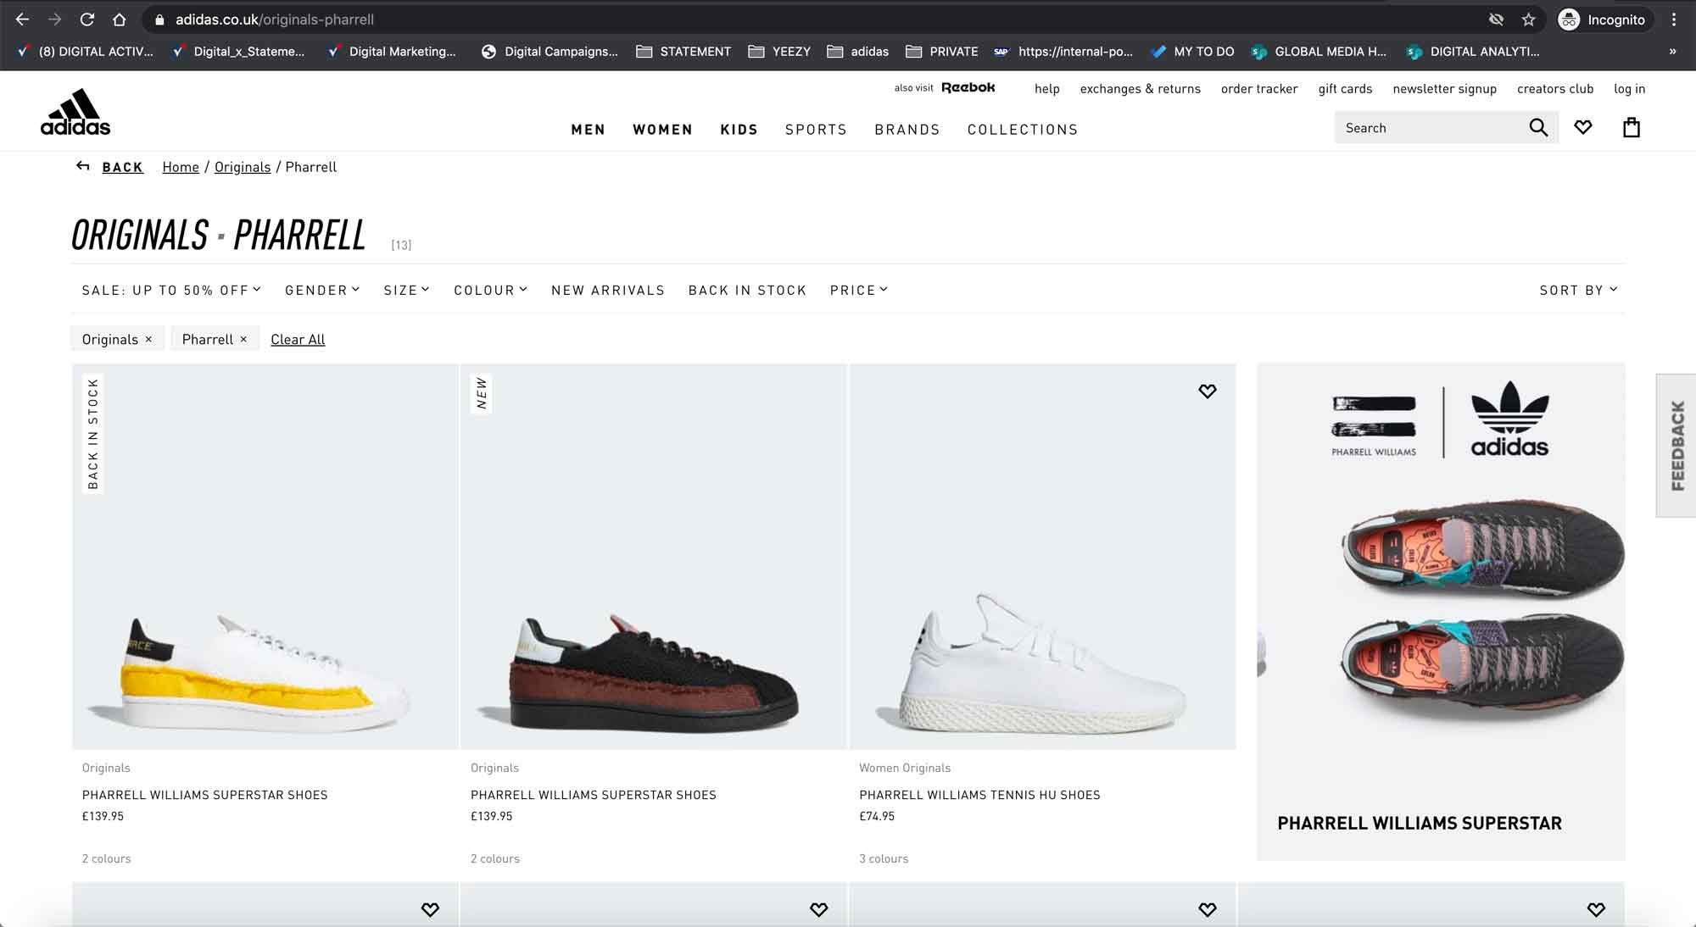The image size is (1696, 927).
Task: Expand the Sale: Up to 50% Off filter
Action: tap(171, 290)
